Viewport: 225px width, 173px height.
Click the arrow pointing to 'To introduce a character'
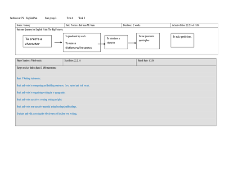pos(102,44)
